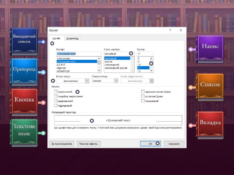Switch to the 'Додатково' tab
The height and width of the screenshot is (175, 234).
[72, 38]
